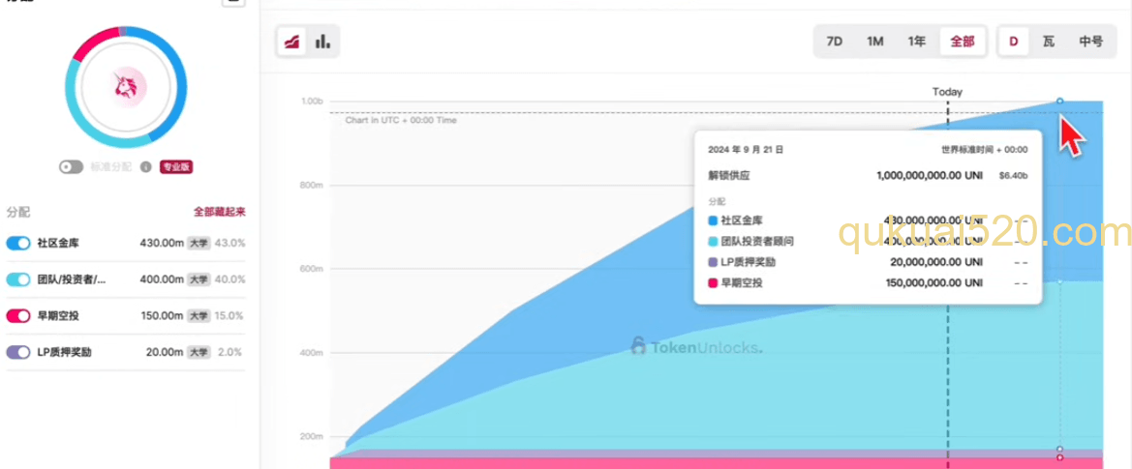
Task: Click the pink data point at chart bottom
Action: [x=1059, y=457]
